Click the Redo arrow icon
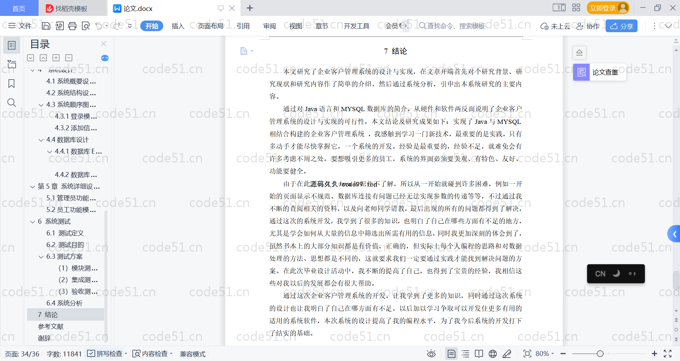Screen dimensions: 680x361 click(x=117, y=26)
